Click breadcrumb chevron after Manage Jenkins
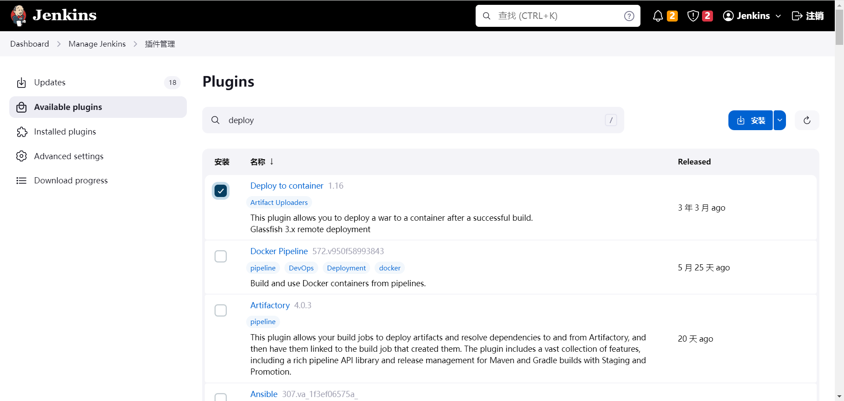 point(135,44)
